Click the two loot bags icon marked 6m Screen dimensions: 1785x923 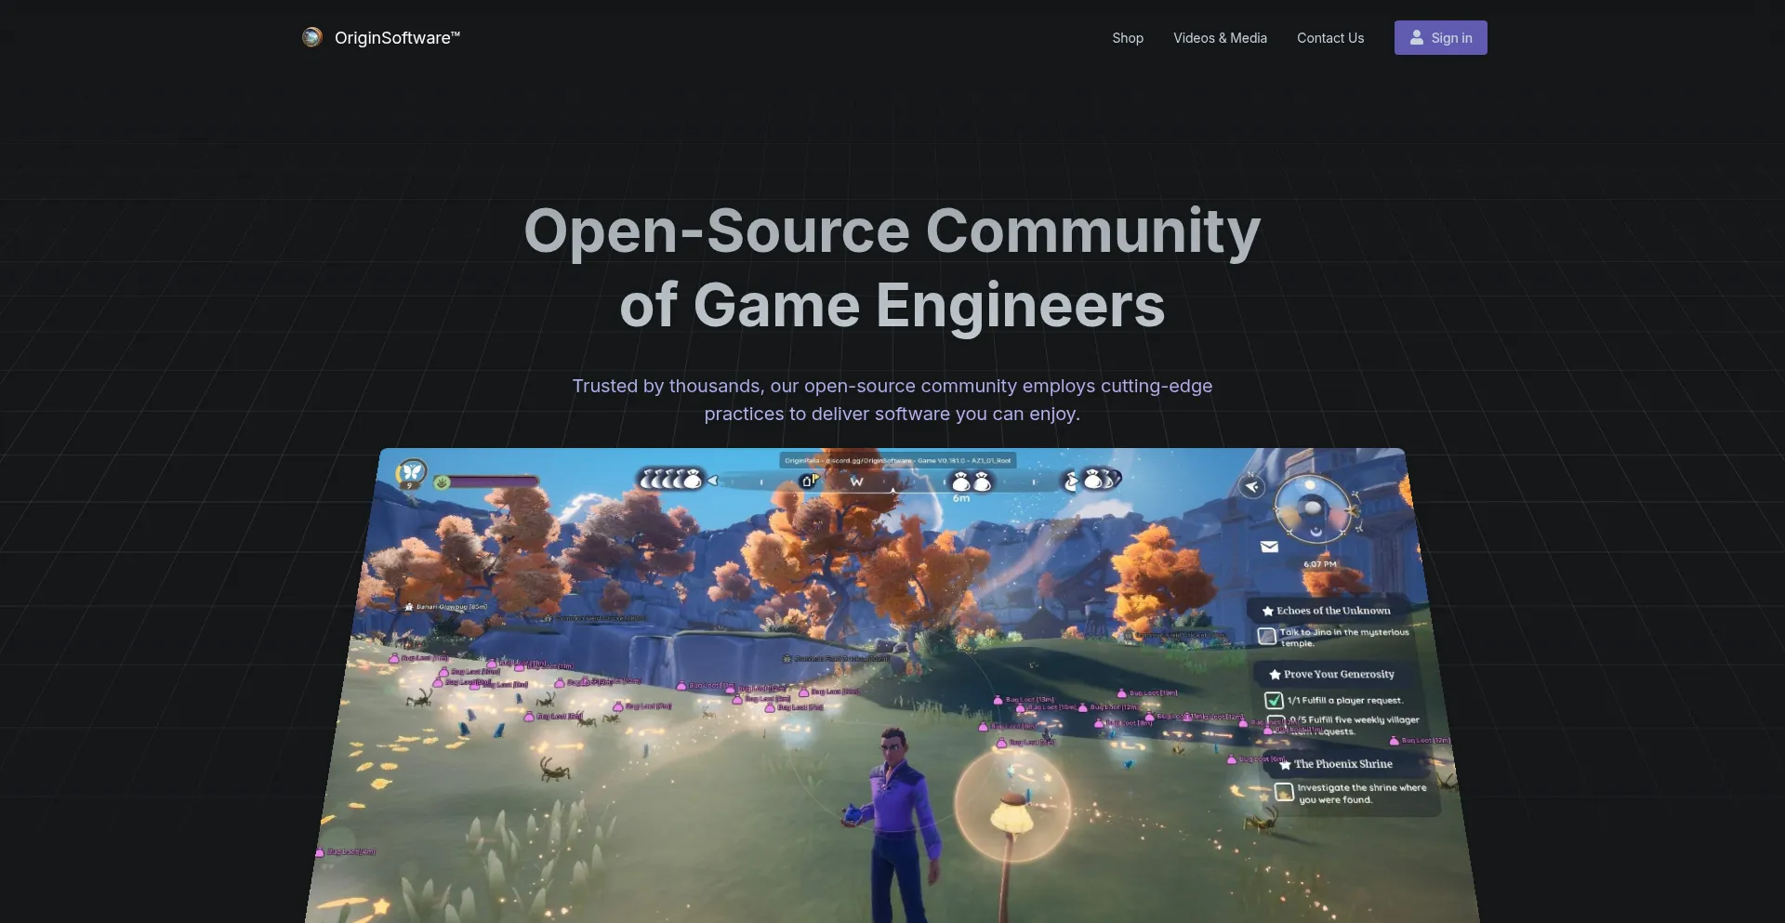(970, 481)
